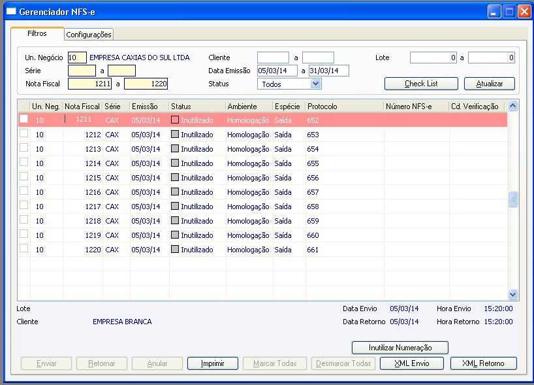534x385 pixels.
Task: Click status indicator square of nota 1220
Action: coord(175,249)
